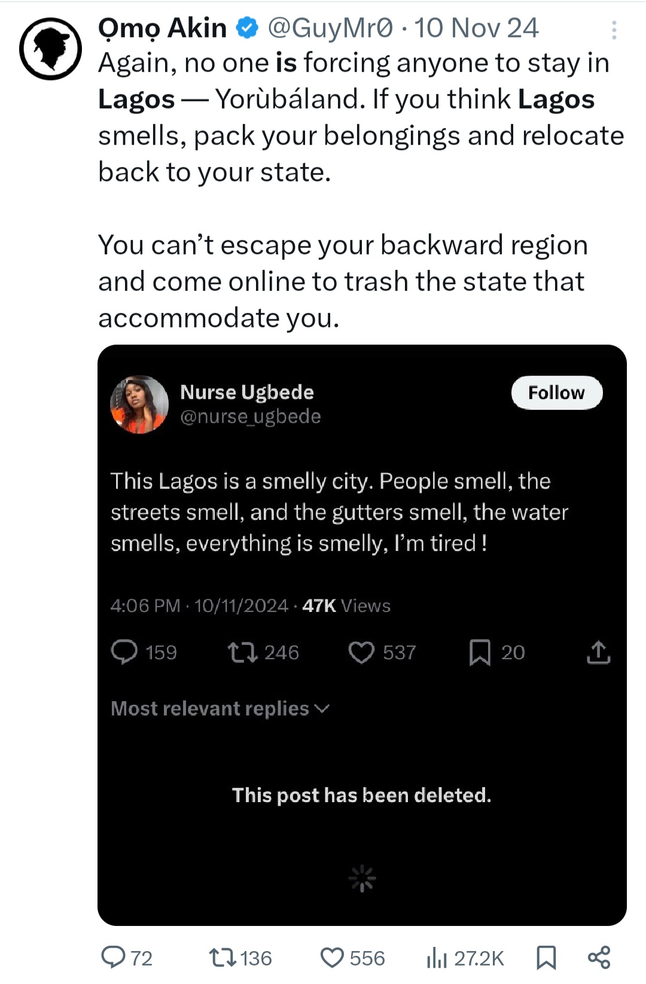View analytics showing 27.2K views
This screenshot has width=646, height=984.
tap(437, 958)
